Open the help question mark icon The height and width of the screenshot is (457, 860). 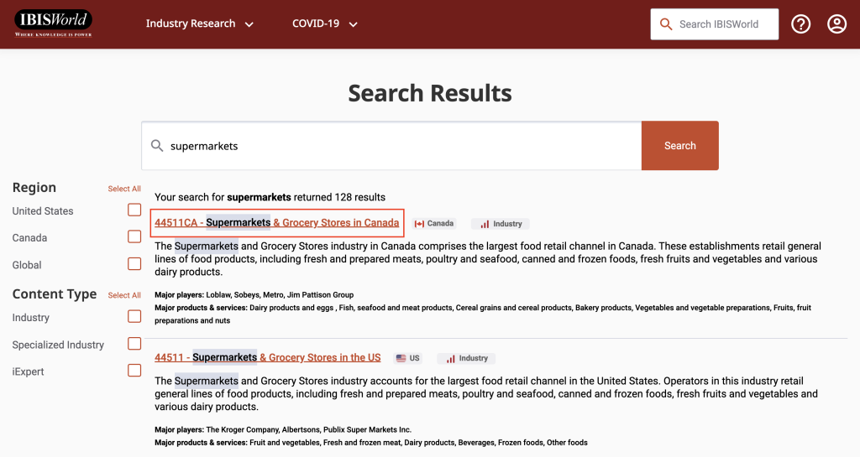pos(800,24)
